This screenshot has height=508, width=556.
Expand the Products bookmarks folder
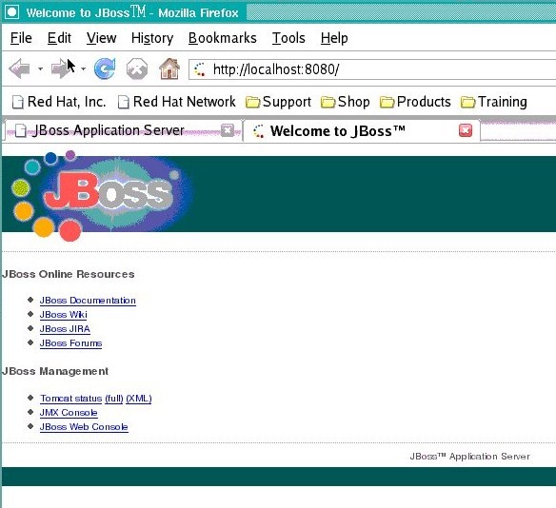tap(415, 102)
